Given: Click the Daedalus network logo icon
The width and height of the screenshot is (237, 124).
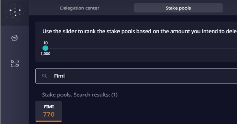Looking at the screenshot, I should click(x=15, y=12).
